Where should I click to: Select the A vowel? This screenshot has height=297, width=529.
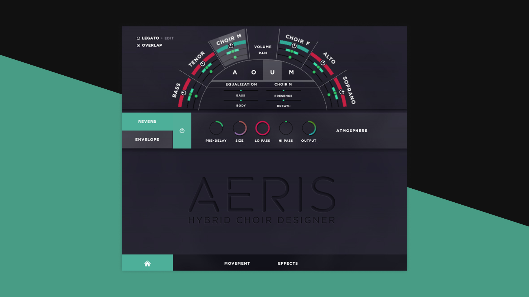click(234, 73)
